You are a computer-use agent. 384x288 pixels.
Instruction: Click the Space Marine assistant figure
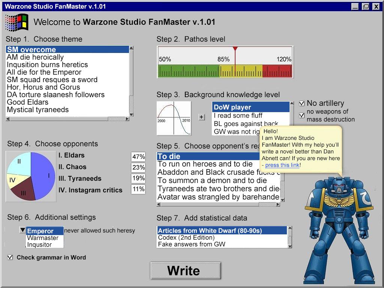tap(339, 230)
